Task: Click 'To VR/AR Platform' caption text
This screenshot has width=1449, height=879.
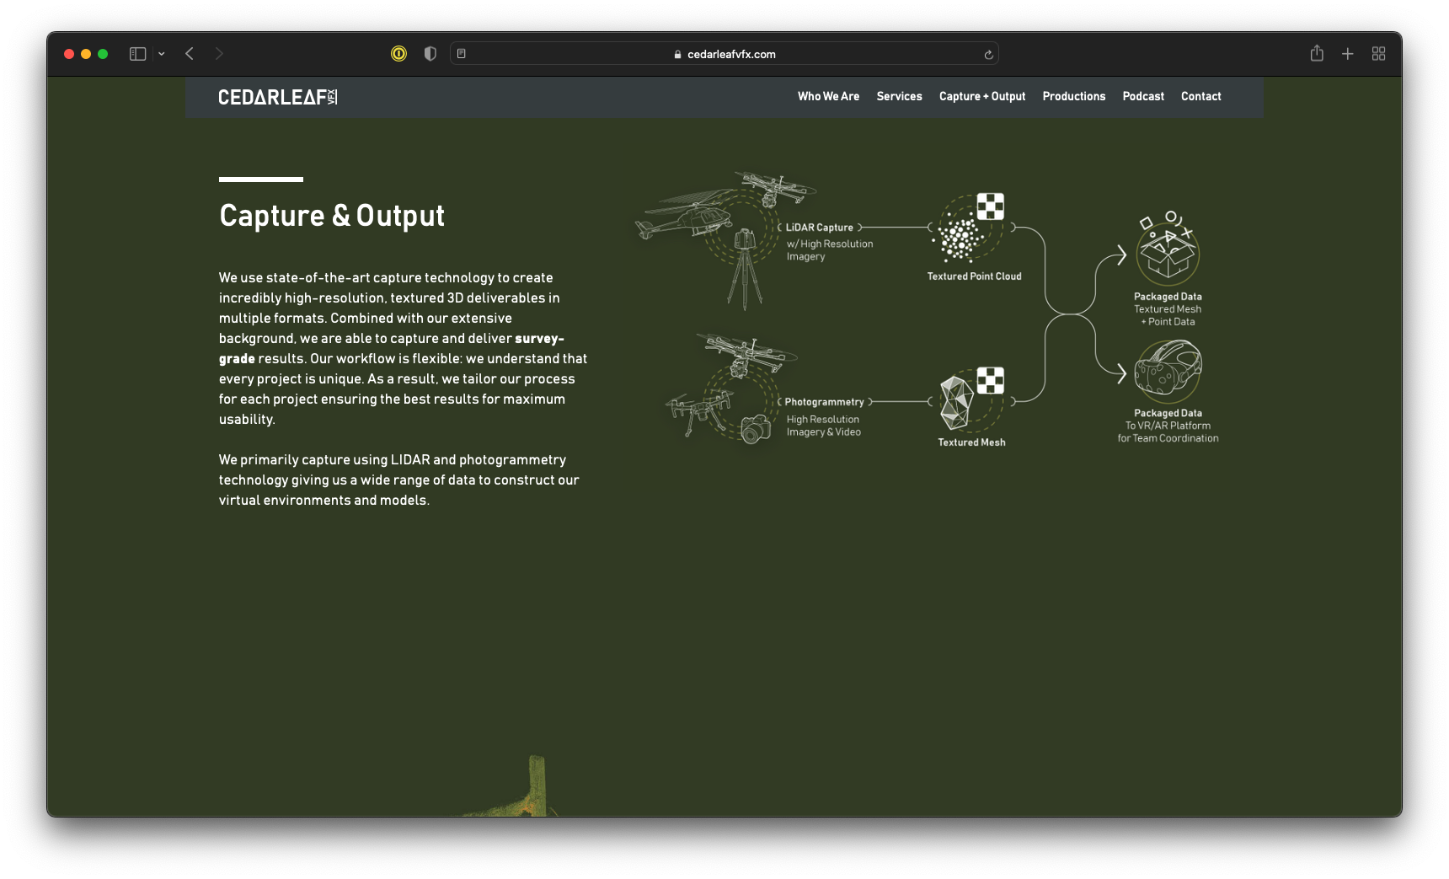Action: click(x=1168, y=426)
